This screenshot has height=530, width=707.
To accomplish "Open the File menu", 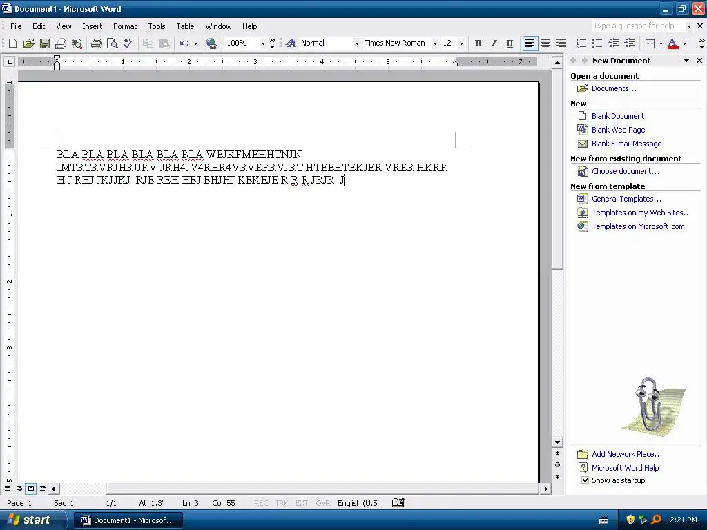I will point(16,26).
